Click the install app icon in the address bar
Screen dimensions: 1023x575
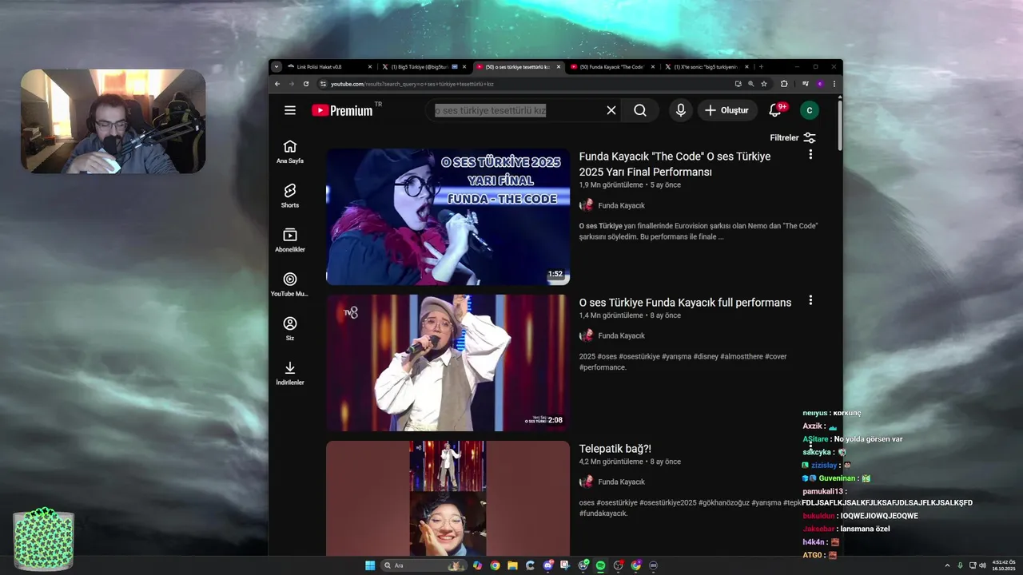(738, 84)
